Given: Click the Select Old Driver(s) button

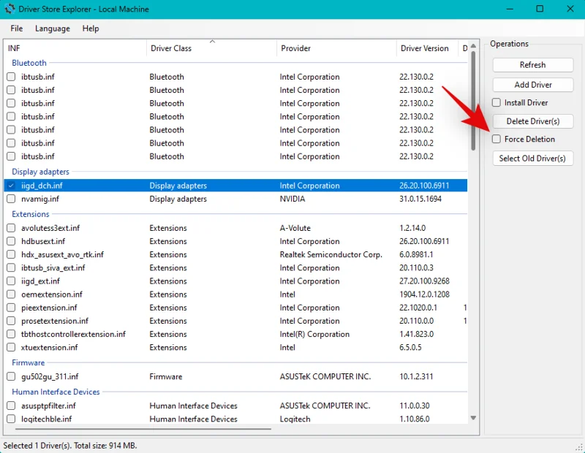Looking at the screenshot, I should (532, 158).
